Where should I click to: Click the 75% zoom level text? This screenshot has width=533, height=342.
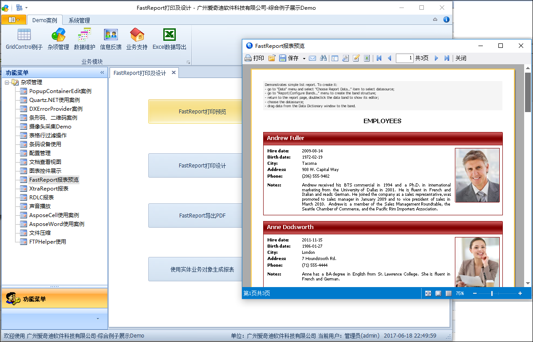coord(460,293)
